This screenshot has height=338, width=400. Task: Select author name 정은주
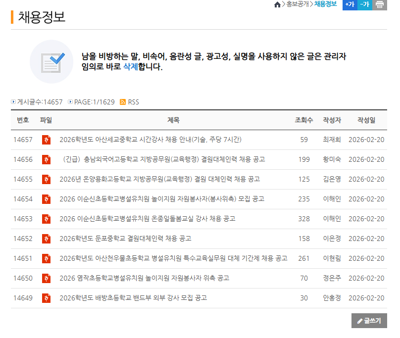332,278
